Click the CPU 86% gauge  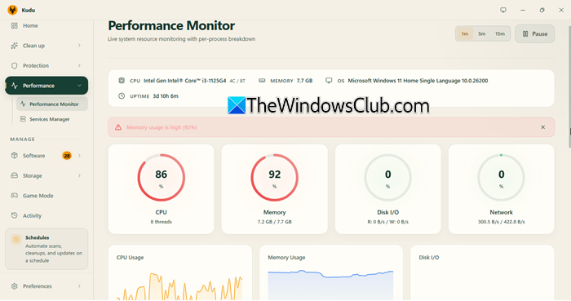coord(161,178)
